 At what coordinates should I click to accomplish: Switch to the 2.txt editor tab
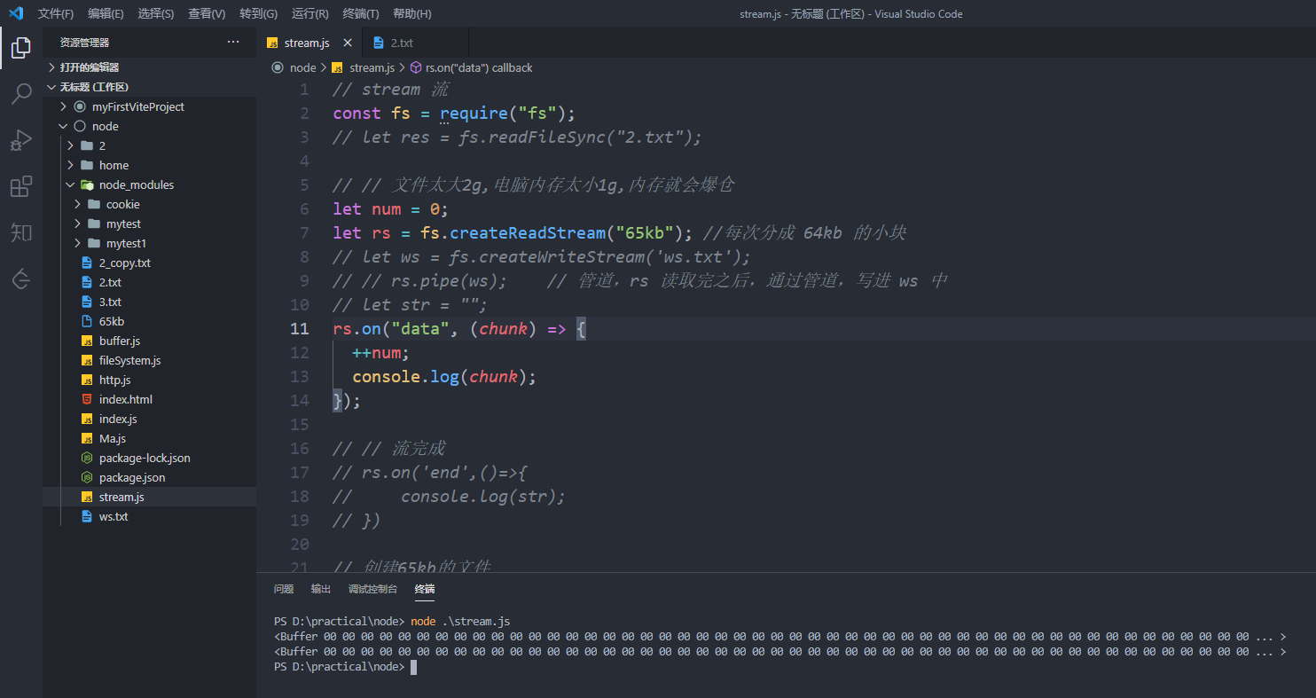pyautogui.click(x=415, y=43)
